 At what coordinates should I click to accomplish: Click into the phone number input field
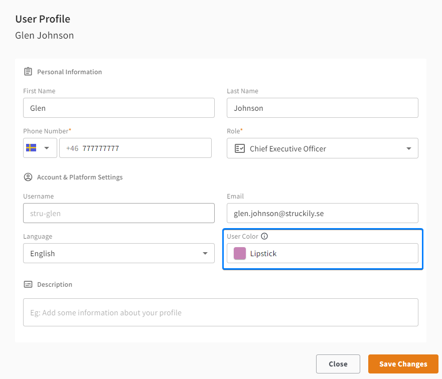tap(135, 148)
